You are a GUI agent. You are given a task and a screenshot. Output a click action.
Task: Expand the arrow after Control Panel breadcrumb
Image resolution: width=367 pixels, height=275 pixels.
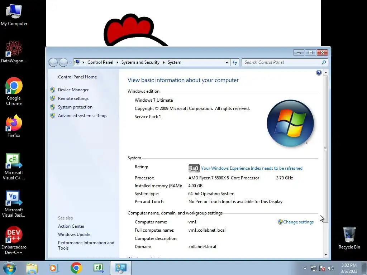117,62
